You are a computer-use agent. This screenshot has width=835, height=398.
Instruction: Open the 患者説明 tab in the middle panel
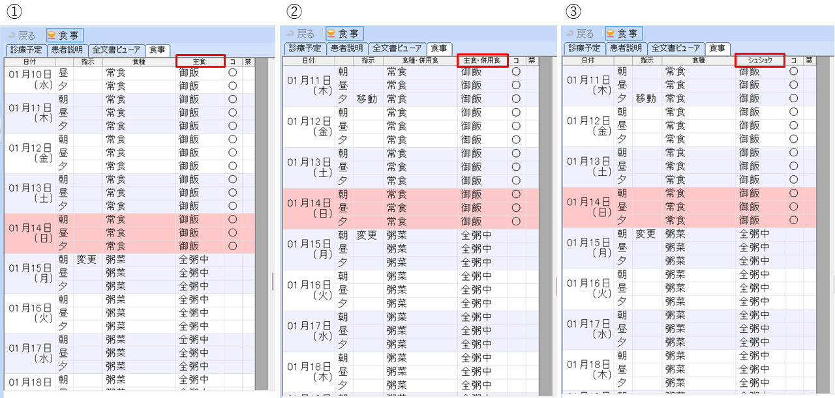[x=346, y=48]
